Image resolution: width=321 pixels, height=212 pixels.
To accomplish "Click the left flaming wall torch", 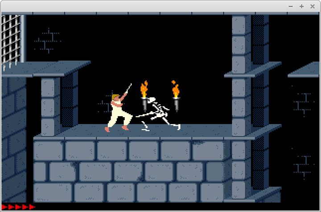I will coord(144,95).
